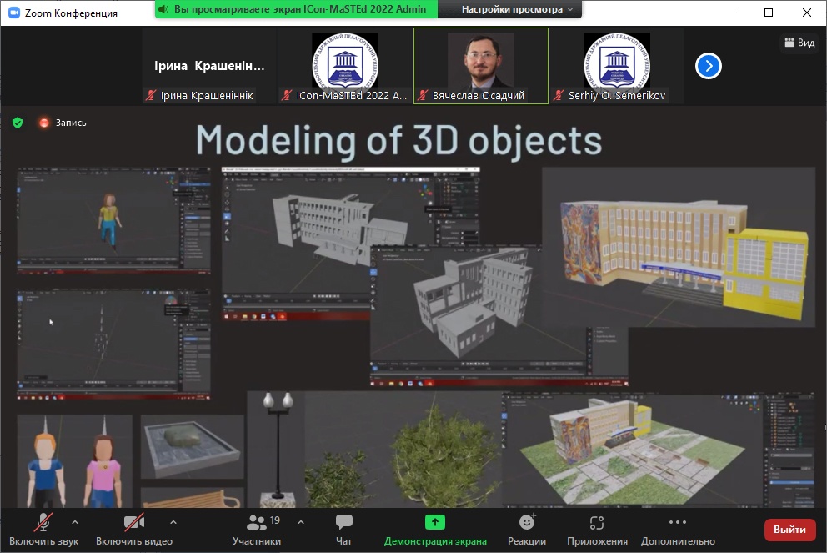The height and width of the screenshot is (553, 827).
Task: Expand audio options arrow beside microphone
Action: 75,522
